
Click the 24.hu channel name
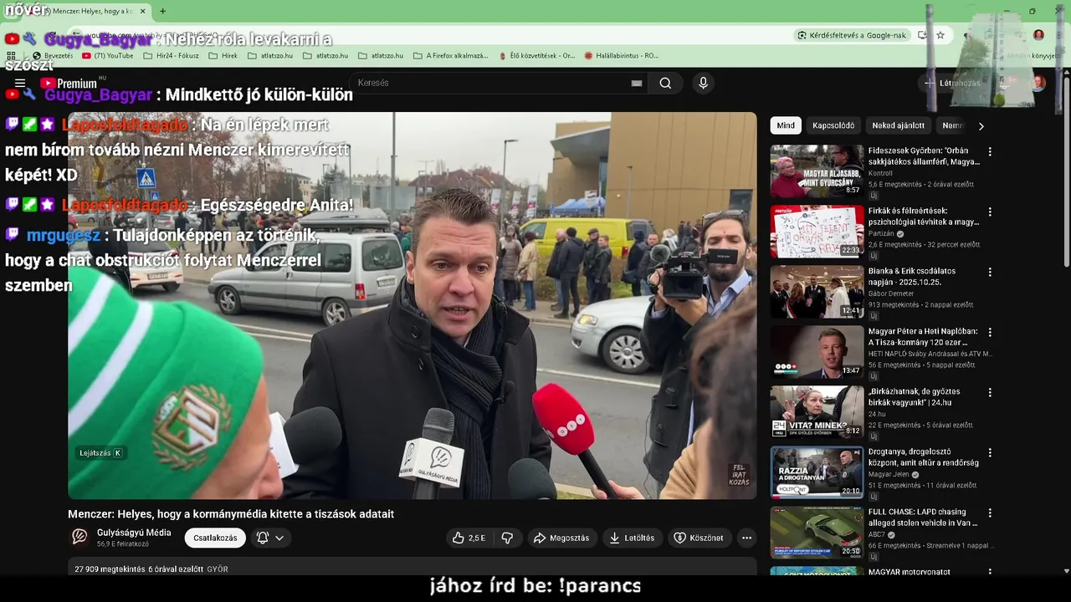point(877,414)
